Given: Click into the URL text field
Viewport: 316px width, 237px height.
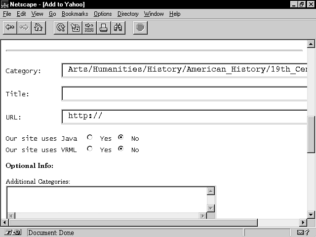Looking at the screenshot, I should pyautogui.click(x=184, y=117).
